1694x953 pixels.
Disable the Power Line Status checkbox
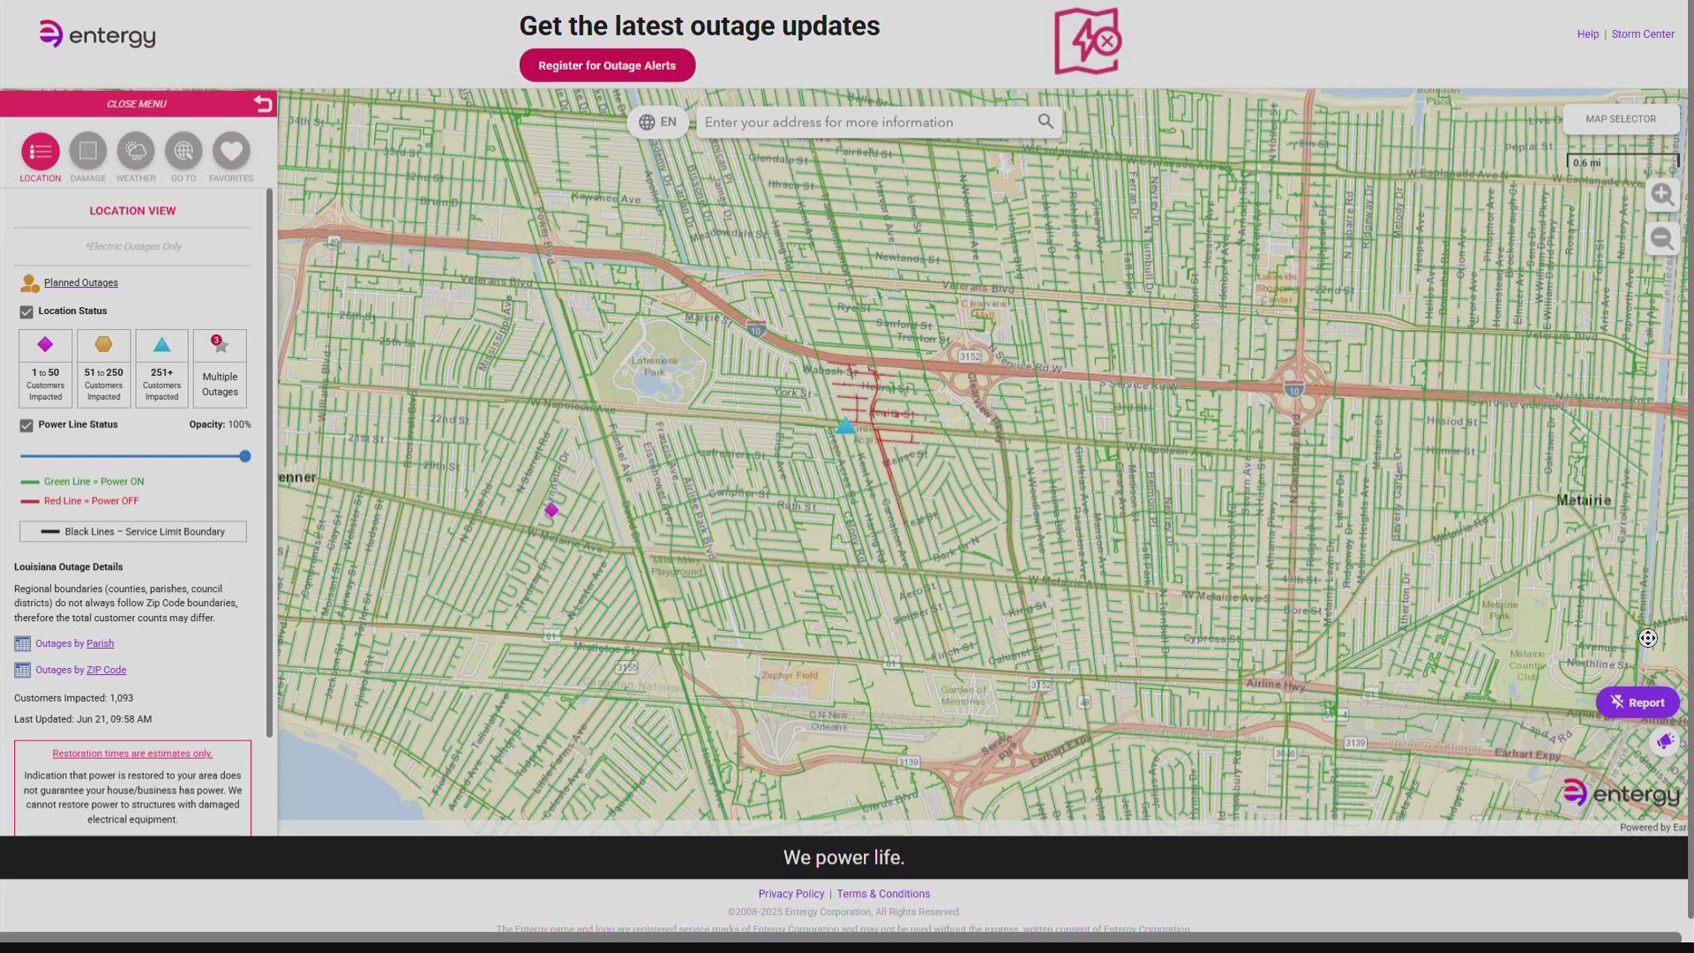point(26,425)
